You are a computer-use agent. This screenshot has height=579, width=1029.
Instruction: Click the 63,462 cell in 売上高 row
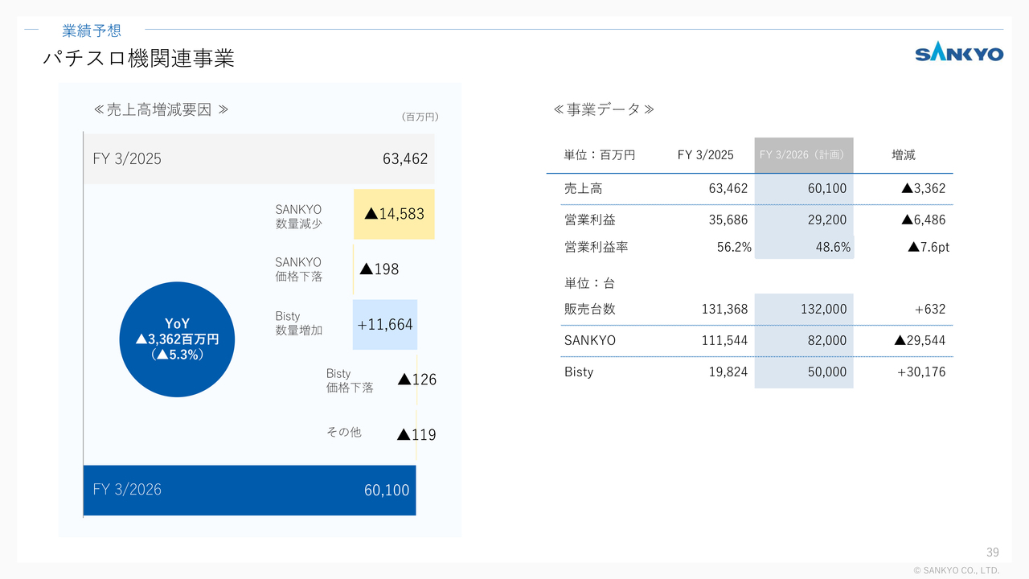728,189
